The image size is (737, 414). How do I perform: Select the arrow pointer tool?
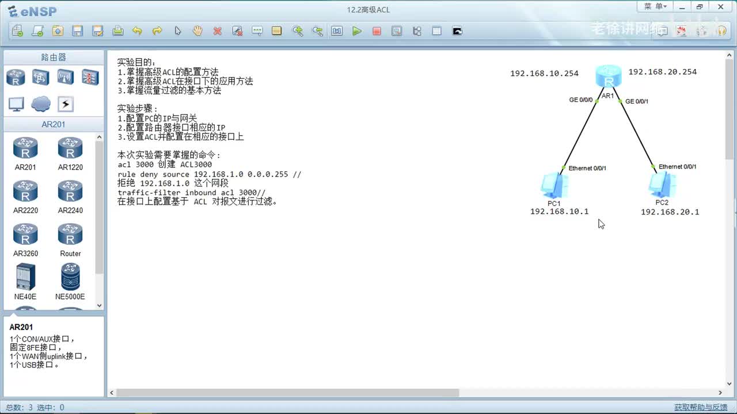(177, 31)
